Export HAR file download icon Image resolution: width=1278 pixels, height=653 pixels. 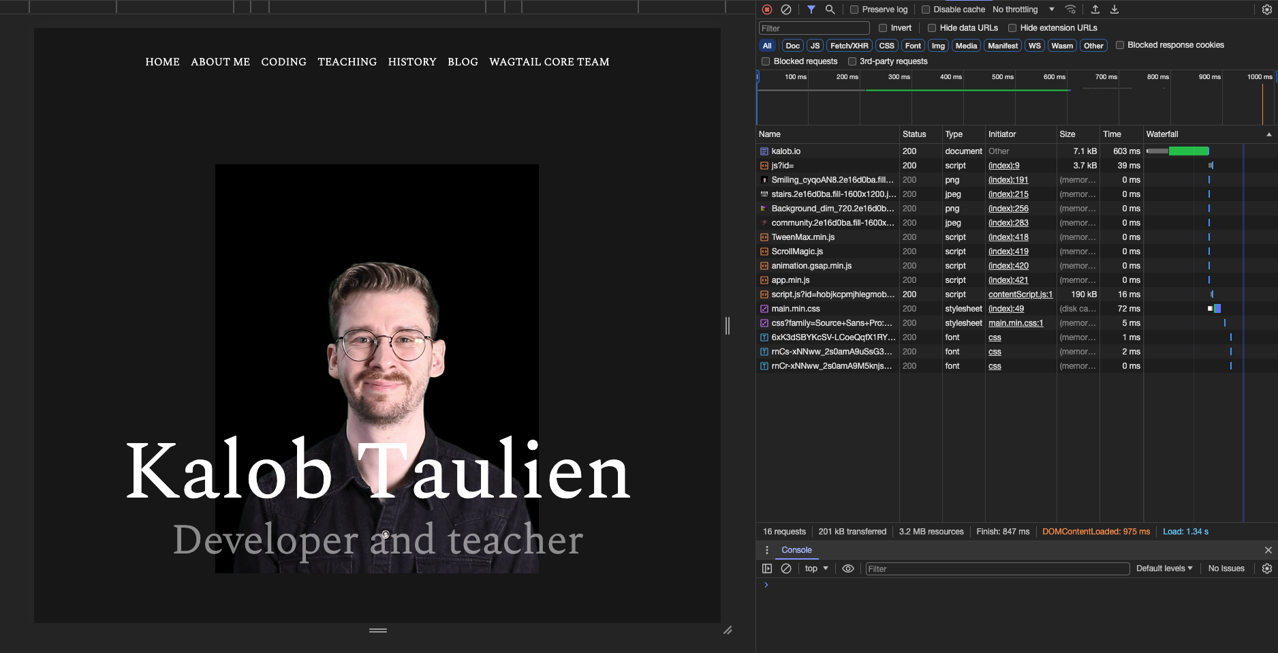[1115, 10]
